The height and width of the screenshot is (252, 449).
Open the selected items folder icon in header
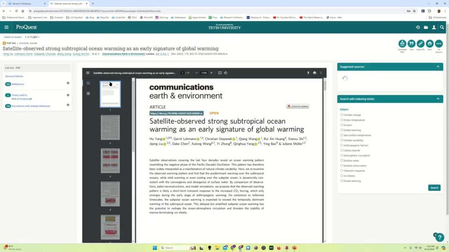click(426, 28)
